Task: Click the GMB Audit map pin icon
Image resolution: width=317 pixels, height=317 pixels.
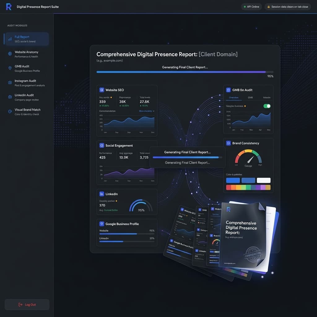Action: pyautogui.click(x=10, y=68)
